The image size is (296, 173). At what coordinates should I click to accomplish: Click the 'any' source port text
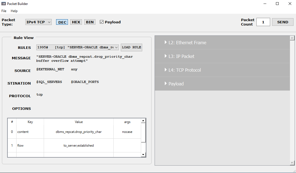(x=74, y=69)
